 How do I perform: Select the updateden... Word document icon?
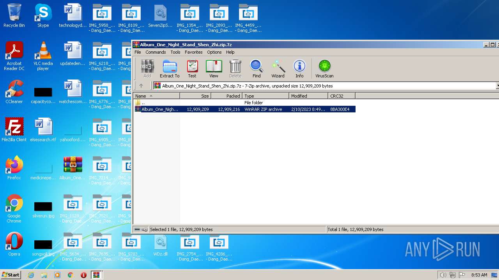click(x=73, y=54)
